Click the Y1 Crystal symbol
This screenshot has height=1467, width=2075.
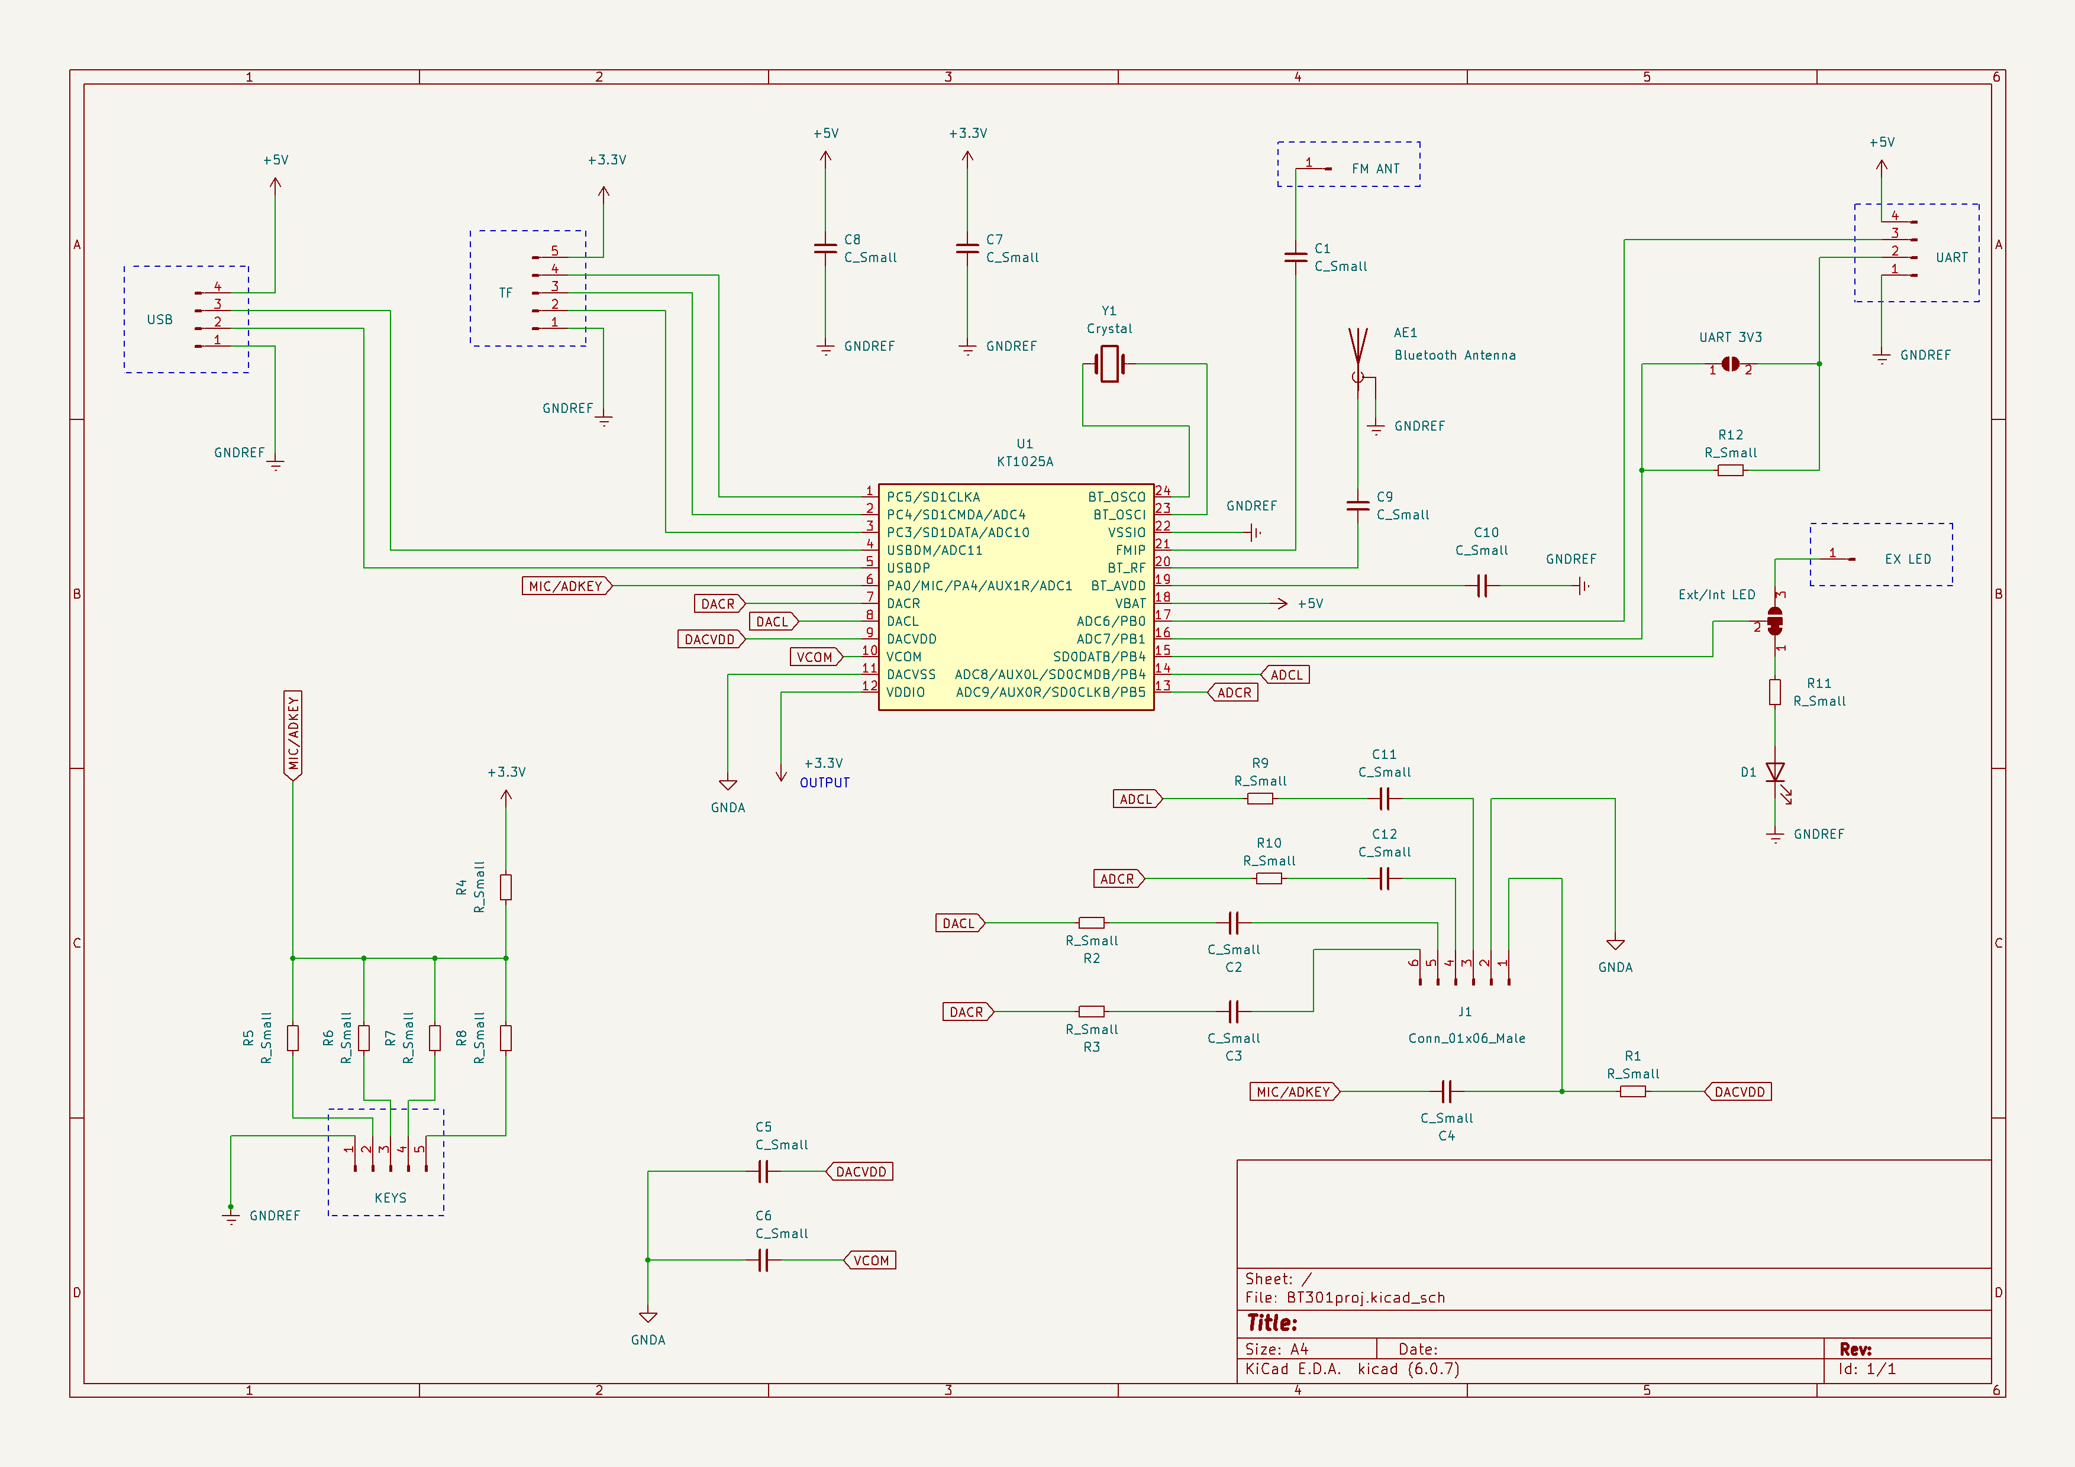(x=1109, y=365)
